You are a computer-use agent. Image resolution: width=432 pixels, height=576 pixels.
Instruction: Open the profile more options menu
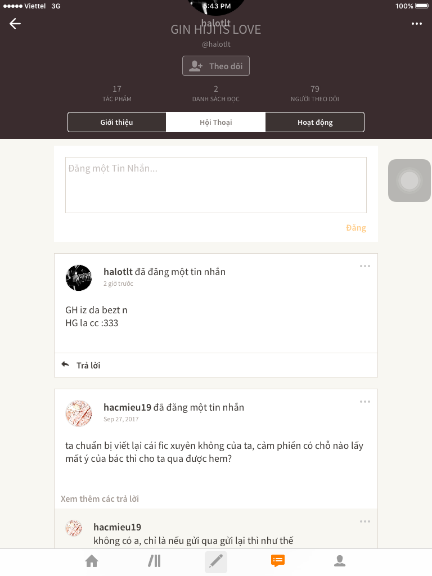pyautogui.click(x=417, y=24)
